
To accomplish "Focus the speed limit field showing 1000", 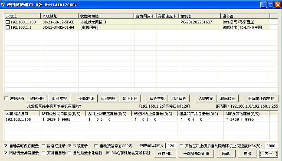I will point(271,146).
